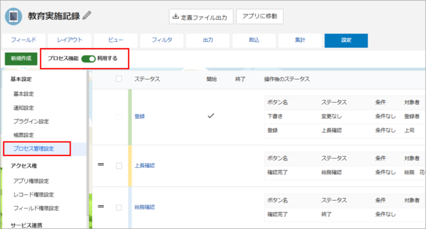Select the 設定 tab
The height and width of the screenshot is (229, 426).
pyautogui.click(x=346, y=41)
